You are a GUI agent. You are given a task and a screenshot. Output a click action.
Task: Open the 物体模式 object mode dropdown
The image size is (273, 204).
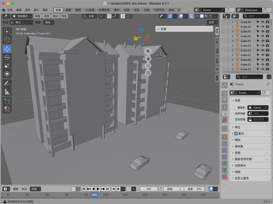coord(22,16)
